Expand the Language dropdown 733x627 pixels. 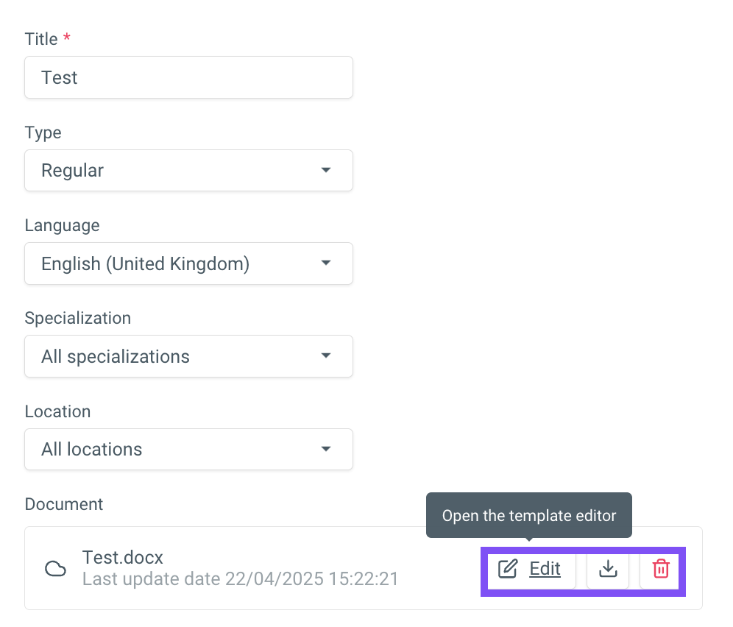pyautogui.click(x=188, y=263)
